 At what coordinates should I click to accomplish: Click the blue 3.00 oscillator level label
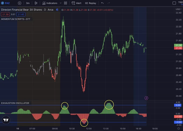pyautogui.click(x=178, y=105)
